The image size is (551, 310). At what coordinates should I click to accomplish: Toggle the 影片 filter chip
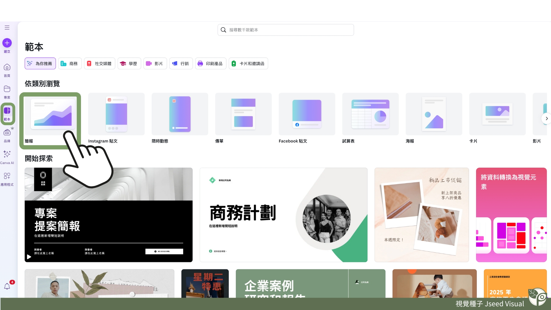tap(155, 63)
